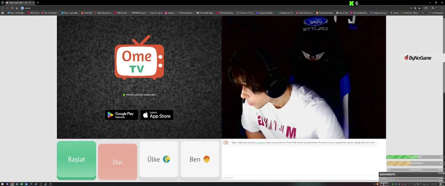The height and width of the screenshot is (186, 445).
Task: Click the translate page icon
Action: coord(415,8)
